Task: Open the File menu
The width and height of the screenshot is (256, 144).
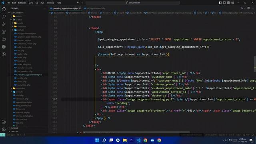Action: 8,3
